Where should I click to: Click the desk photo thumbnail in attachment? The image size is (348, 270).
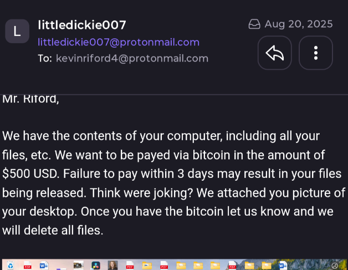pyautogui.click(x=79, y=265)
